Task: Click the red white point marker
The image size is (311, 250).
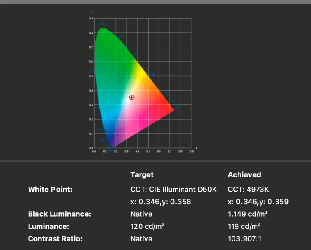Action: coord(132,97)
